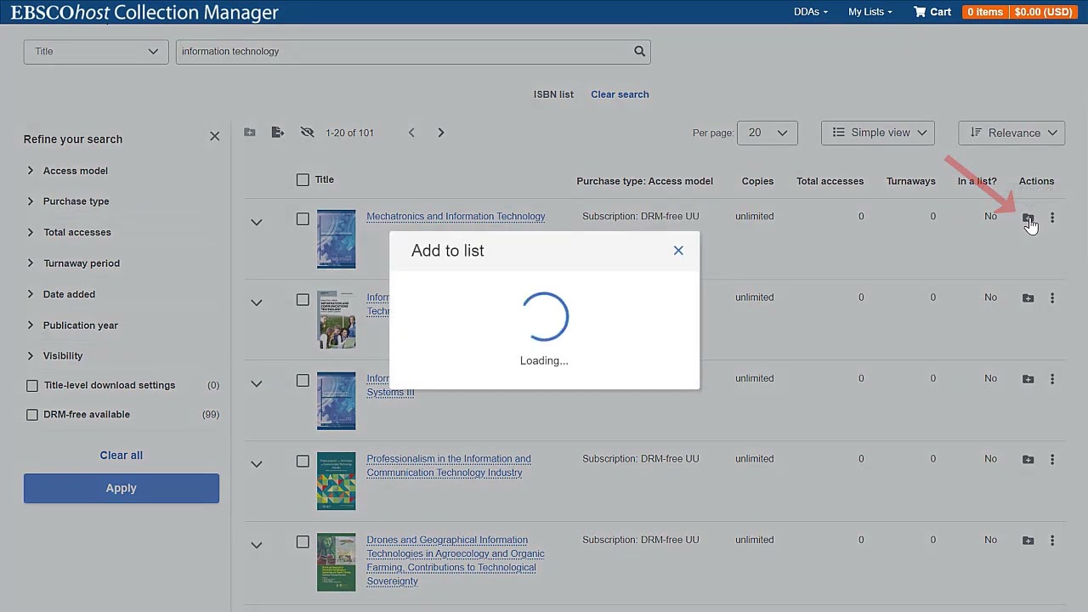Click the Clear search link
The height and width of the screenshot is (612, 1088).
[620, 94]
